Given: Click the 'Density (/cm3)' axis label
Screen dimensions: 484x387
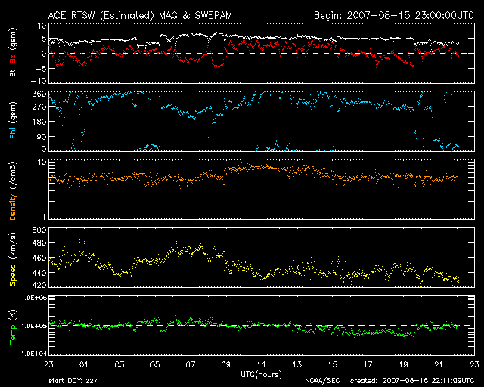Looking at the screenshot, I should [x=13, y=191].
